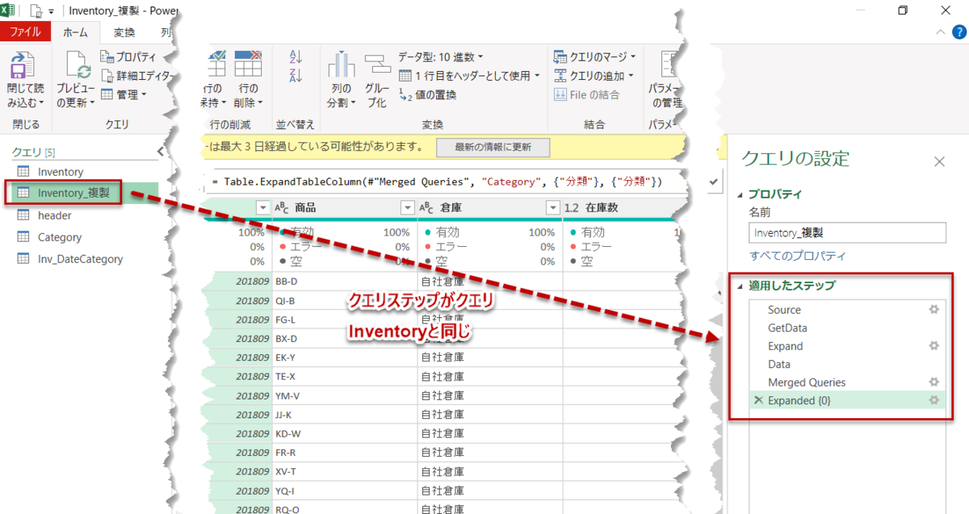Screen dimensions: 969x514
Task: Open data type 10 進数 dropdown
Action: tap(441, 57)
